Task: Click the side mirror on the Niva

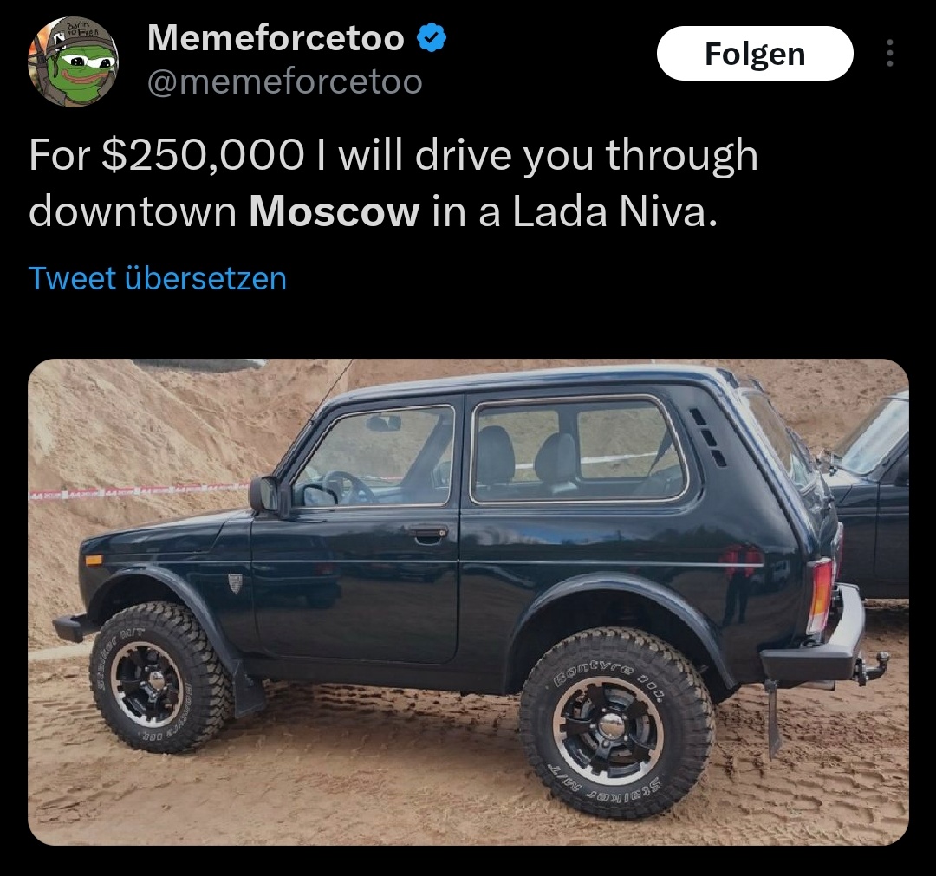Action: click(x=267, y=495)
